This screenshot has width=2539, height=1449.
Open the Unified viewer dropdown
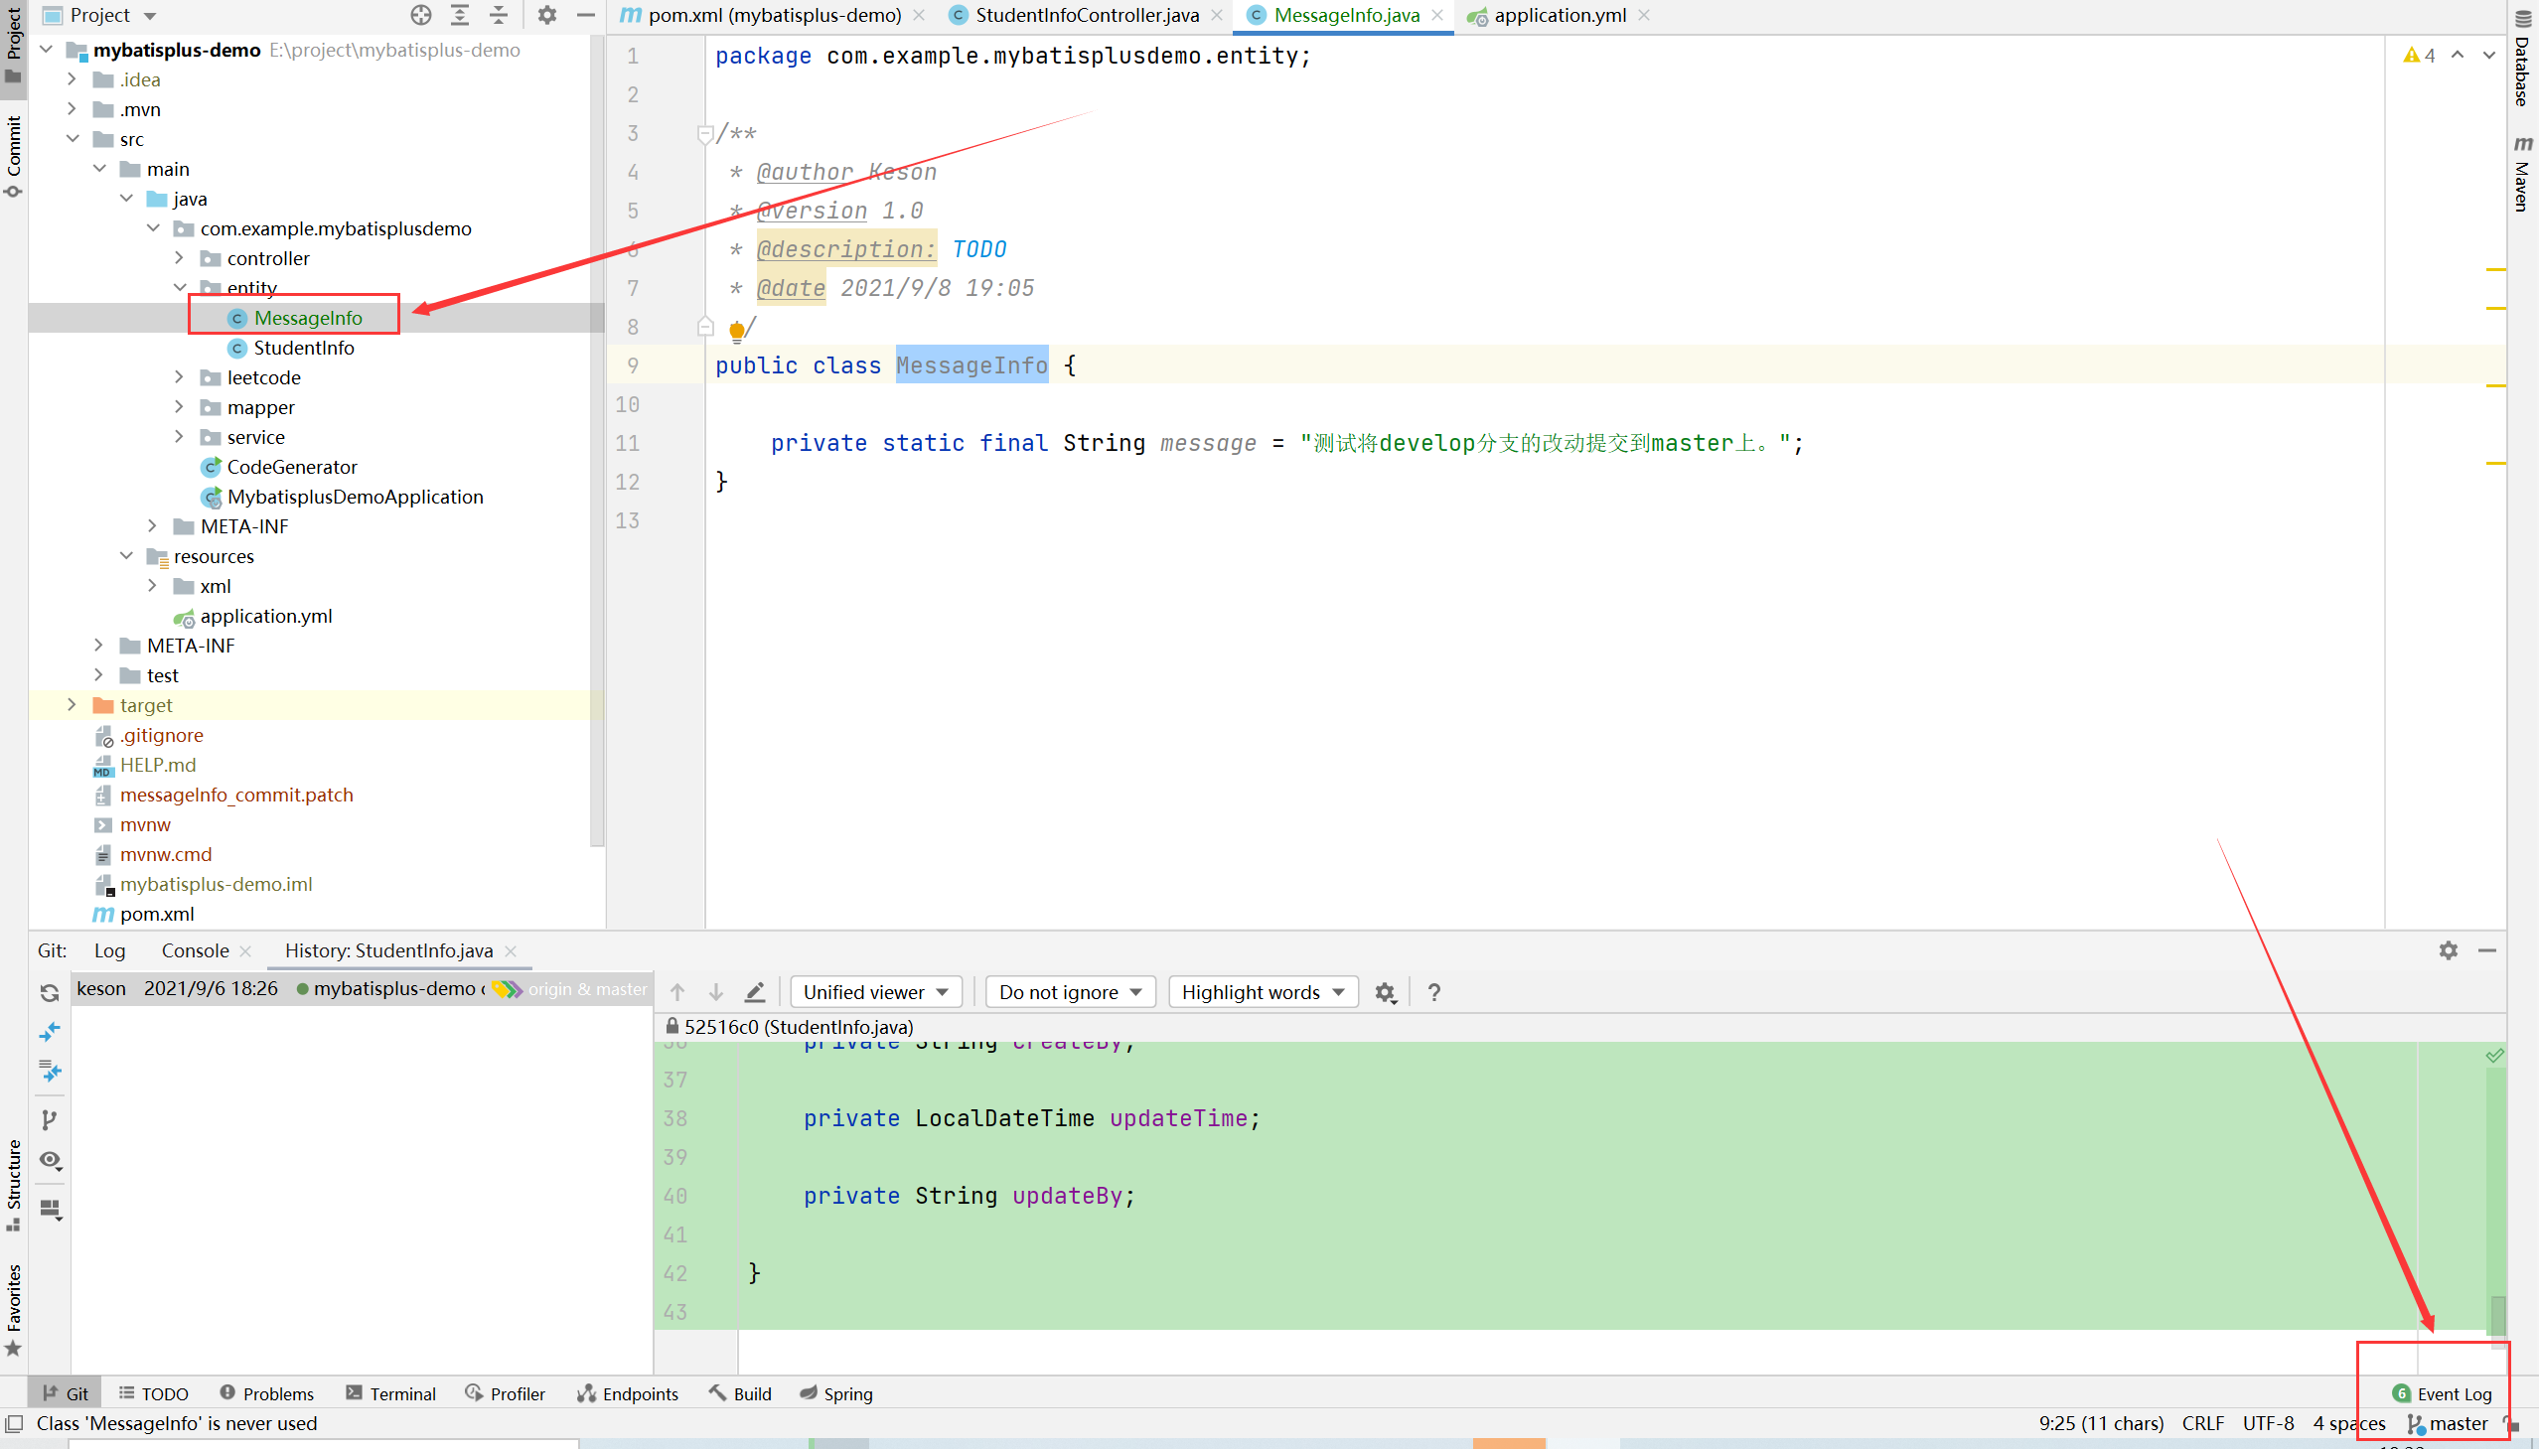coord(876,992)
